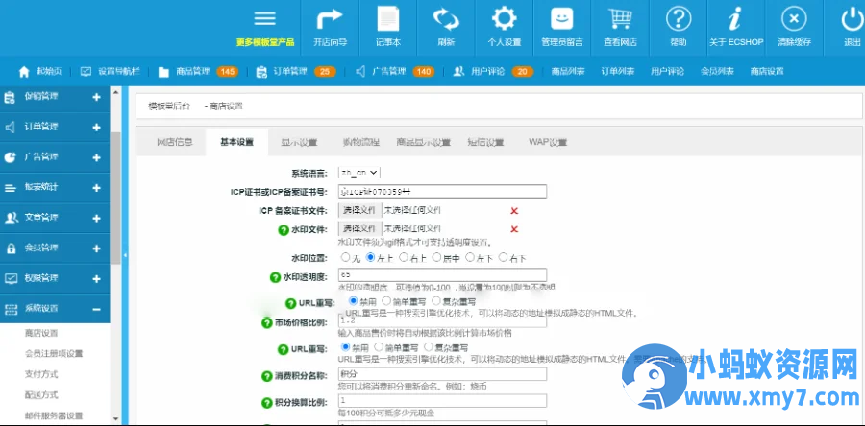
Task: Click help icon next to 水印透明度
Action: [x=275, y=278]
